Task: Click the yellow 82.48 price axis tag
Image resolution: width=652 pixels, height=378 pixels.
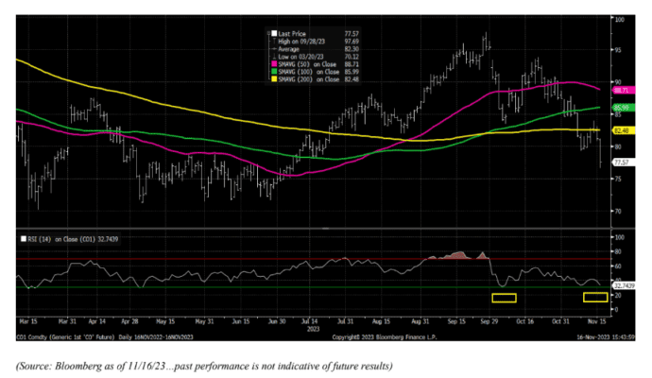Action: (623, 130)
